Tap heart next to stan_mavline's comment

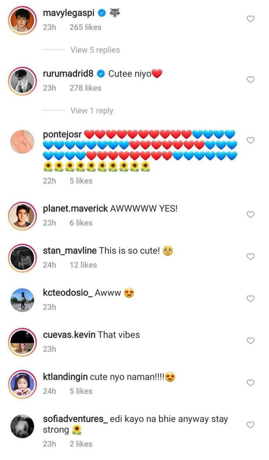click(251, 257)
